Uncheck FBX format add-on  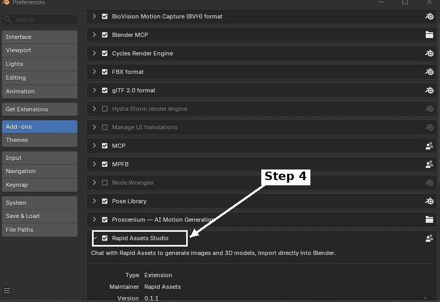(x=105, y=72)
